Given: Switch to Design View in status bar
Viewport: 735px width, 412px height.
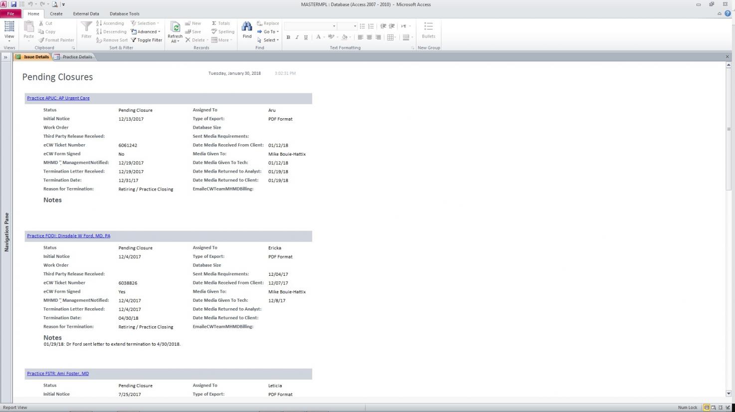Looking at the screenshot, I should click(x=728, y=408).
